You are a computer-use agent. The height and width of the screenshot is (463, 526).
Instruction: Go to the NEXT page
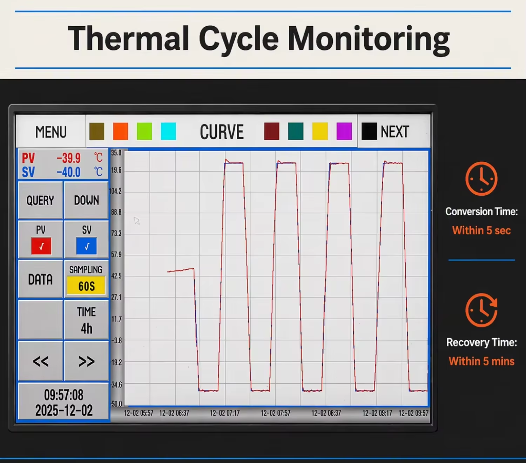click(395, 132)
